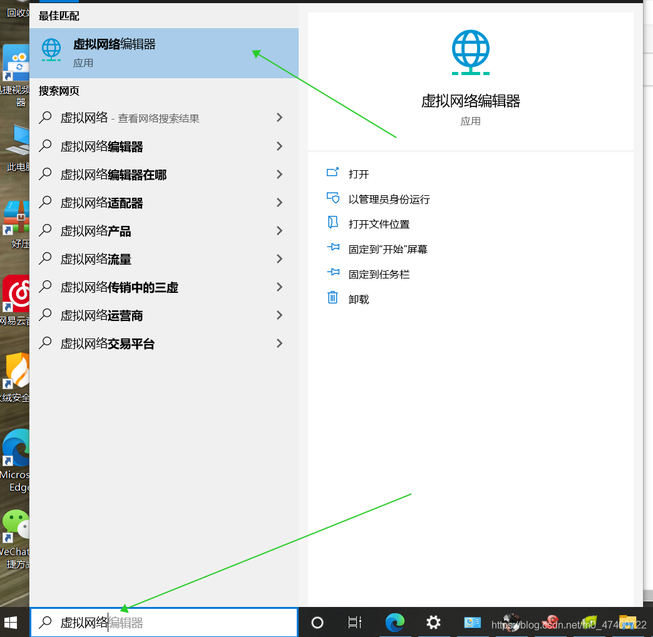Click the shield icon for run as administrator
This screenshot has height=637, width=653.
click(332, 197)
